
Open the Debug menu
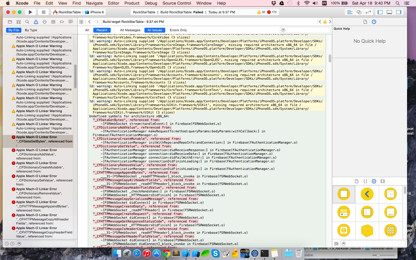click(151, 3)
